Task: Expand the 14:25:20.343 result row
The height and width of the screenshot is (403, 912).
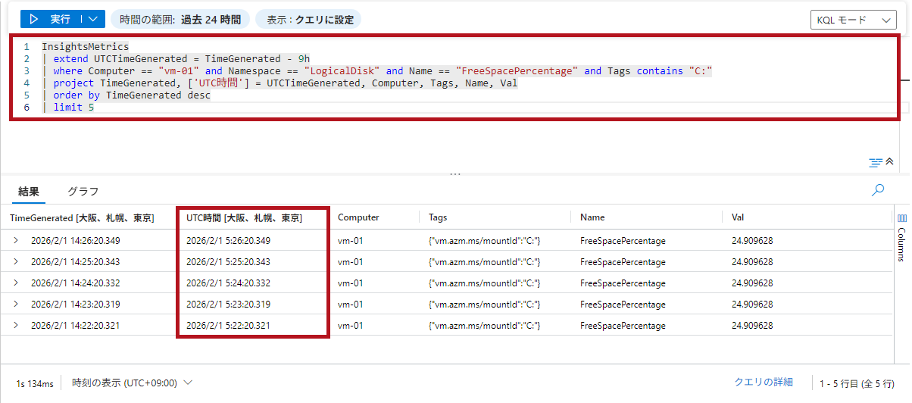Action: pos(16,262)
